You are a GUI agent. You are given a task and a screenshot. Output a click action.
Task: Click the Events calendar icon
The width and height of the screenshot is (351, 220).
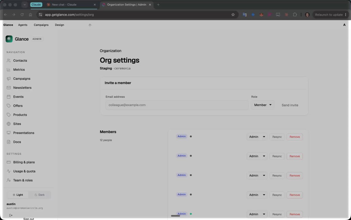tap(9, 97)
